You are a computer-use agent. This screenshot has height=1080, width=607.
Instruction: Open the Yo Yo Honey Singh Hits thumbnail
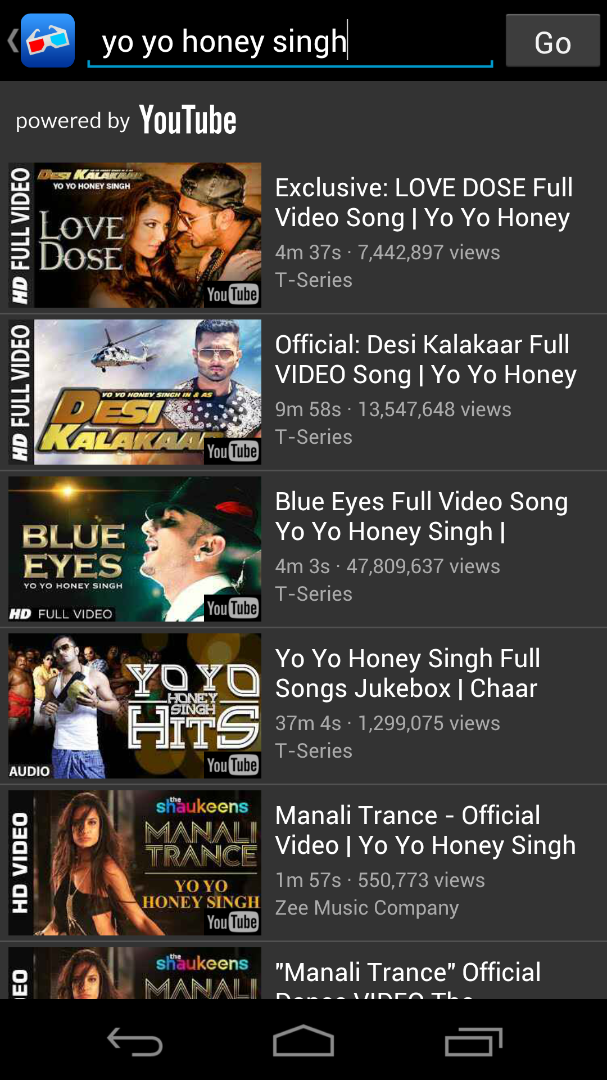(x=135, y=706)
